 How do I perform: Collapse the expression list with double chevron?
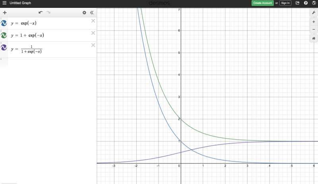pos(92,13)
